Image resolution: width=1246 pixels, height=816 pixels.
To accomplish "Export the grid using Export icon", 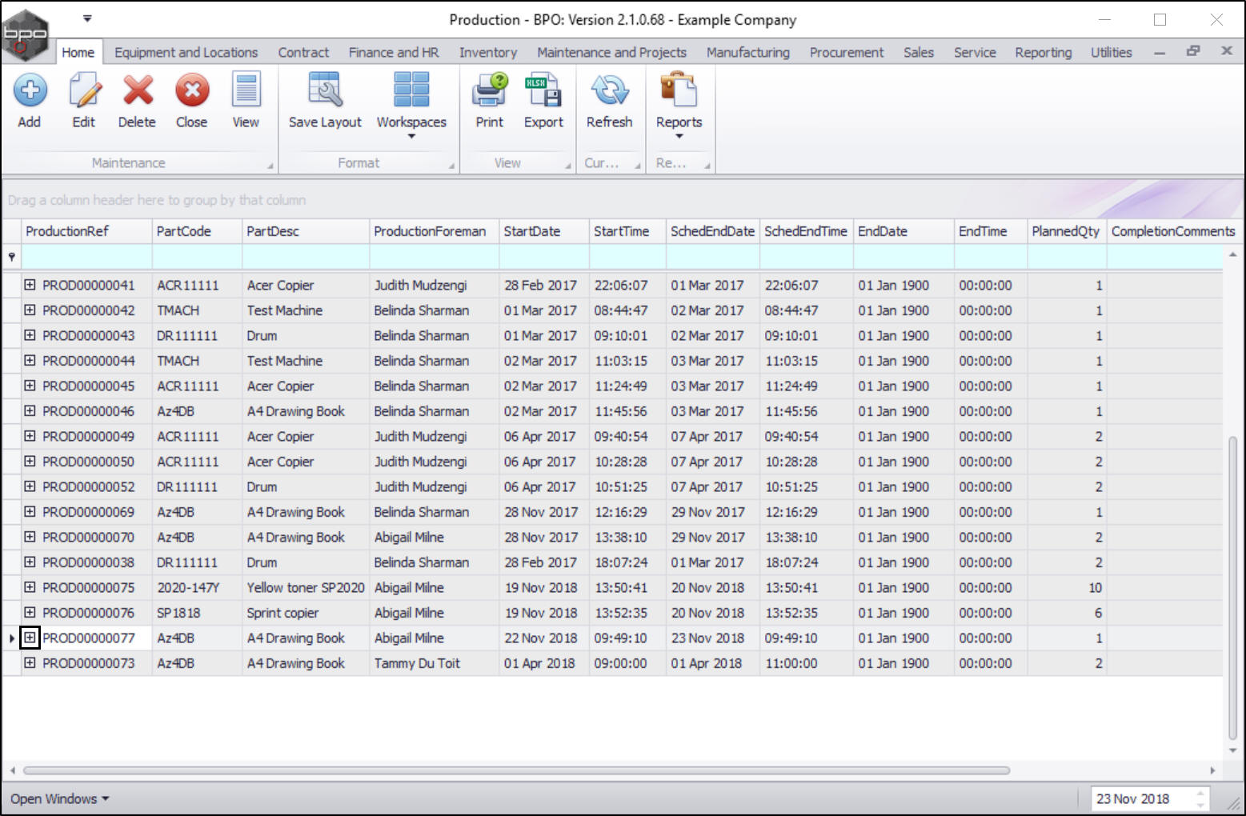I will tap(543, 91).
